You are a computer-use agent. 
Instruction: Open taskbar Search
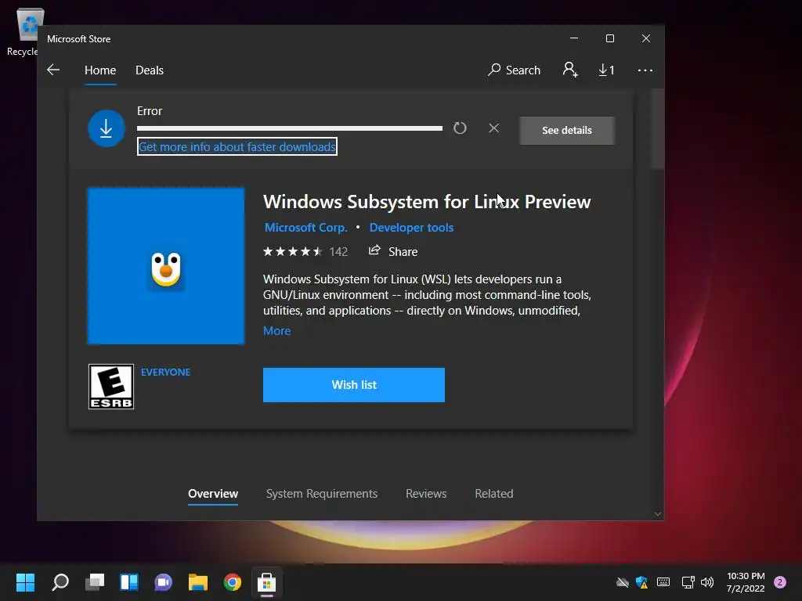60,582
